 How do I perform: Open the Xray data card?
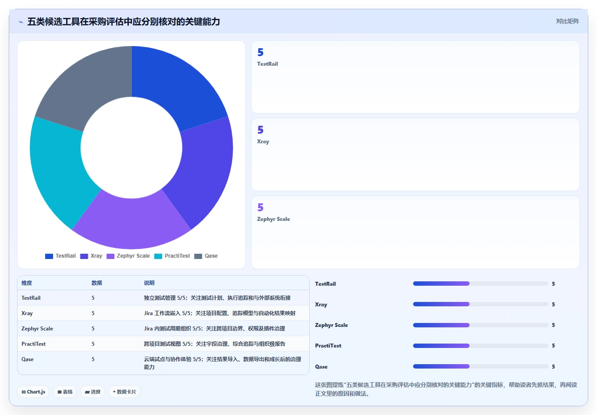coord(415,155)
